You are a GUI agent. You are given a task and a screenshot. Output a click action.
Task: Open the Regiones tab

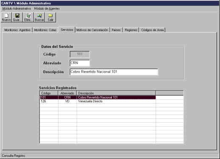click(x=131, y=30)
